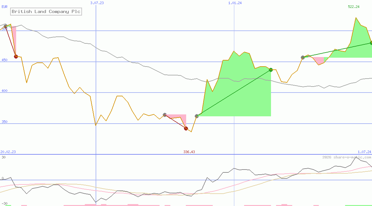The height and width of the screenshot is (206, 372).
Task: Click the 336.43 low price label
Action: 189,152
